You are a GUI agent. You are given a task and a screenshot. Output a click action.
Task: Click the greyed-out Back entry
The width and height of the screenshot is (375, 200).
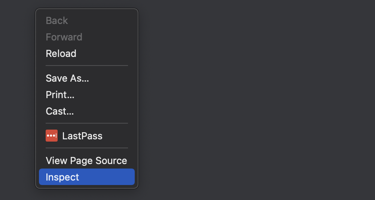(57, 21)
